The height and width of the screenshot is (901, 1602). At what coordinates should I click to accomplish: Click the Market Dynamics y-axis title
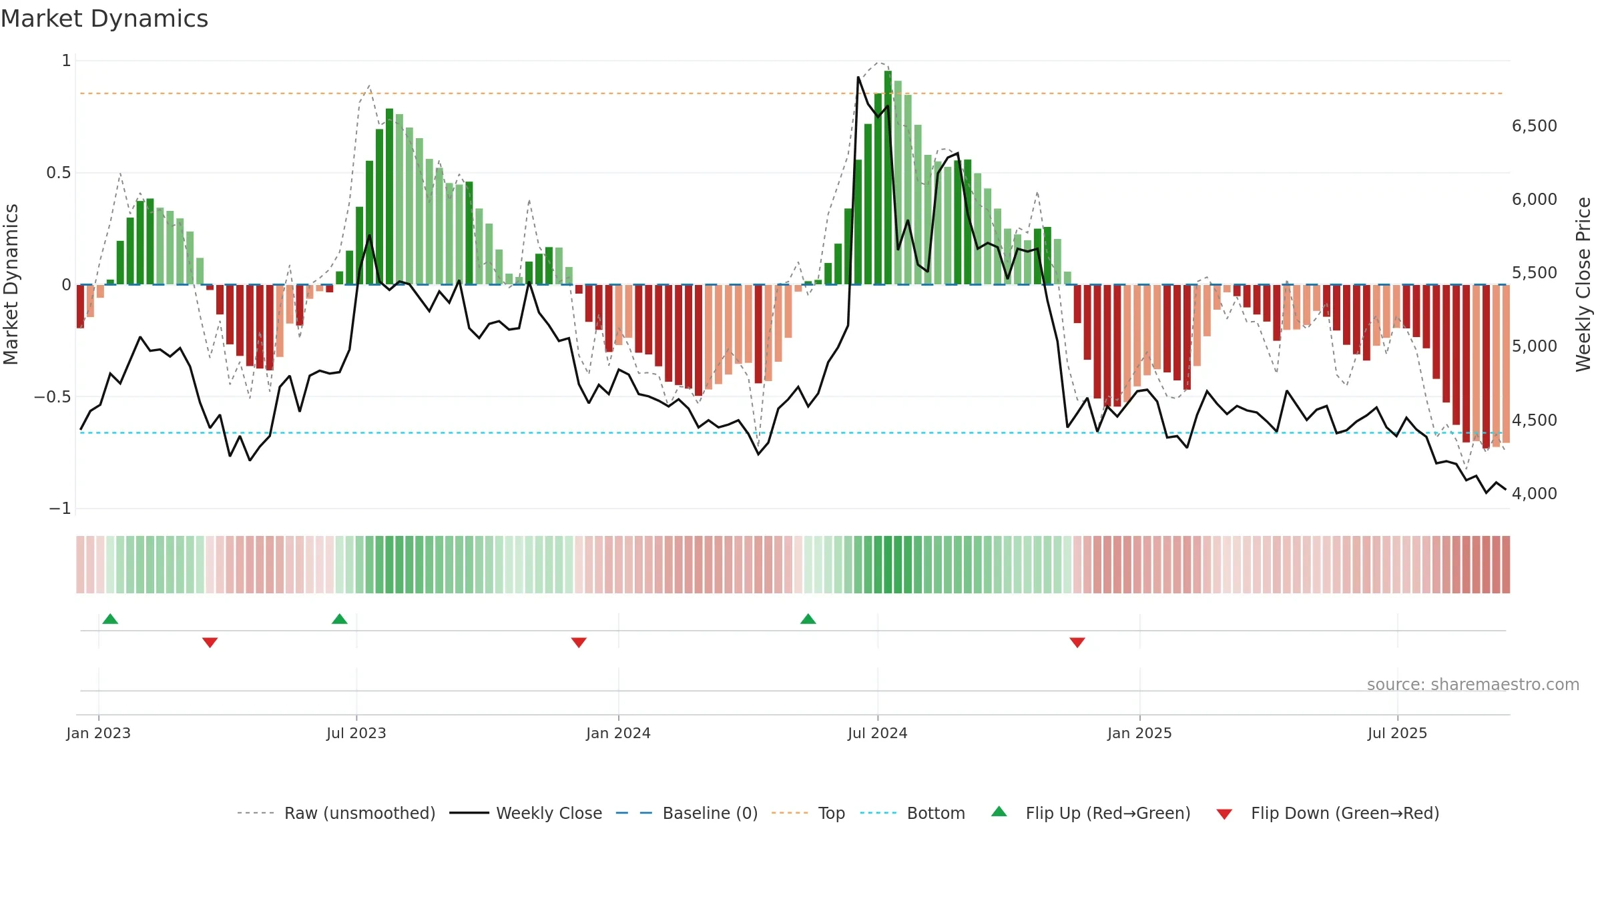11,284
